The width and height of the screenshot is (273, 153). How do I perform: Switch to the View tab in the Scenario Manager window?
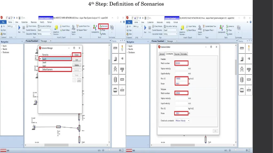point(17,22)
